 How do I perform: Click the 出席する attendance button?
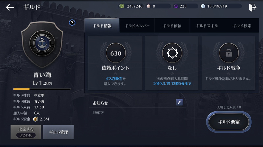26,132
